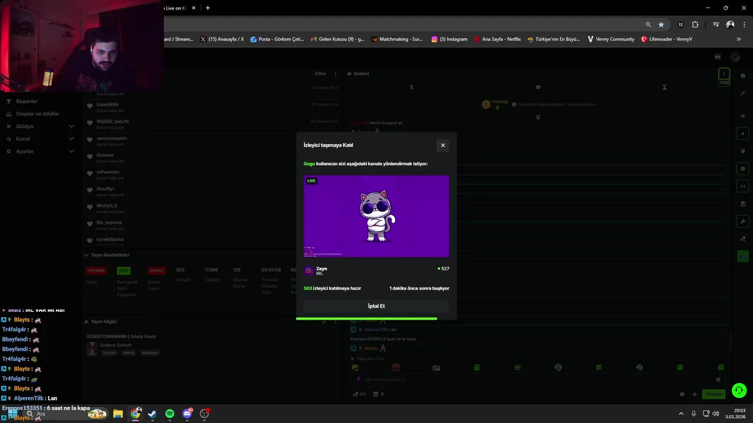Open the (3) Instagram bookmark
Screen dimensions: 753x423
click(x=449, y=39)
